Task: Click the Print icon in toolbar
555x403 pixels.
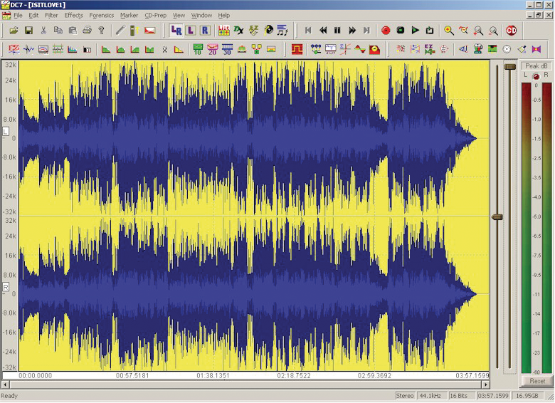Action: click(x=87, y=31)
